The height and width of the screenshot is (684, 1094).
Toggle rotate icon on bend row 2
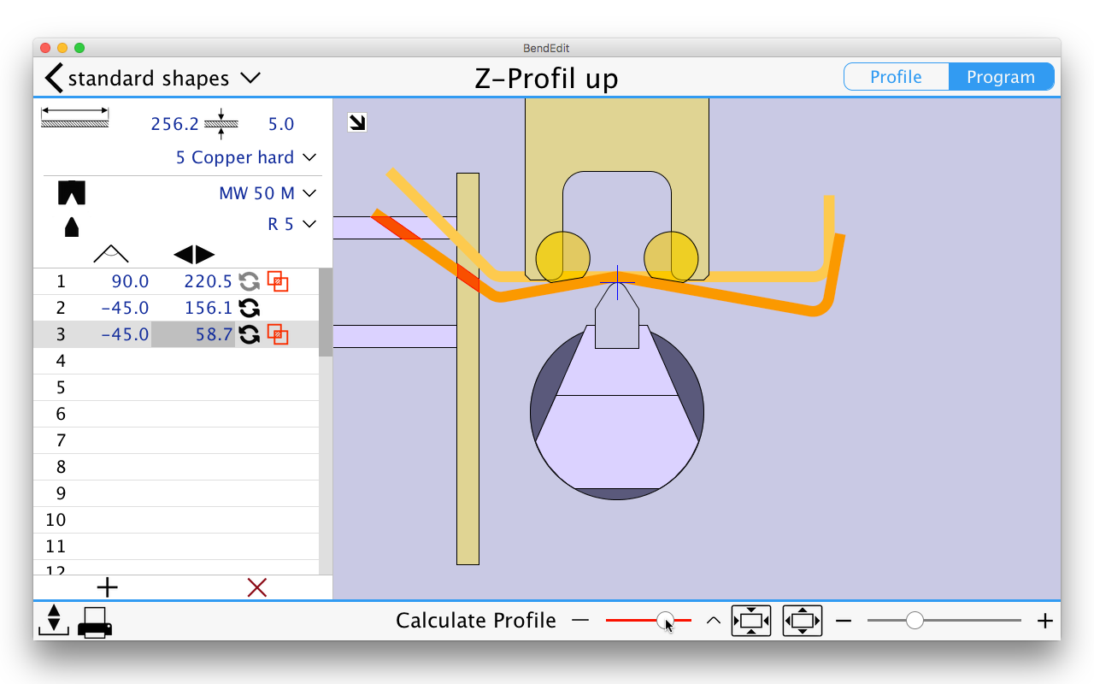249,308
